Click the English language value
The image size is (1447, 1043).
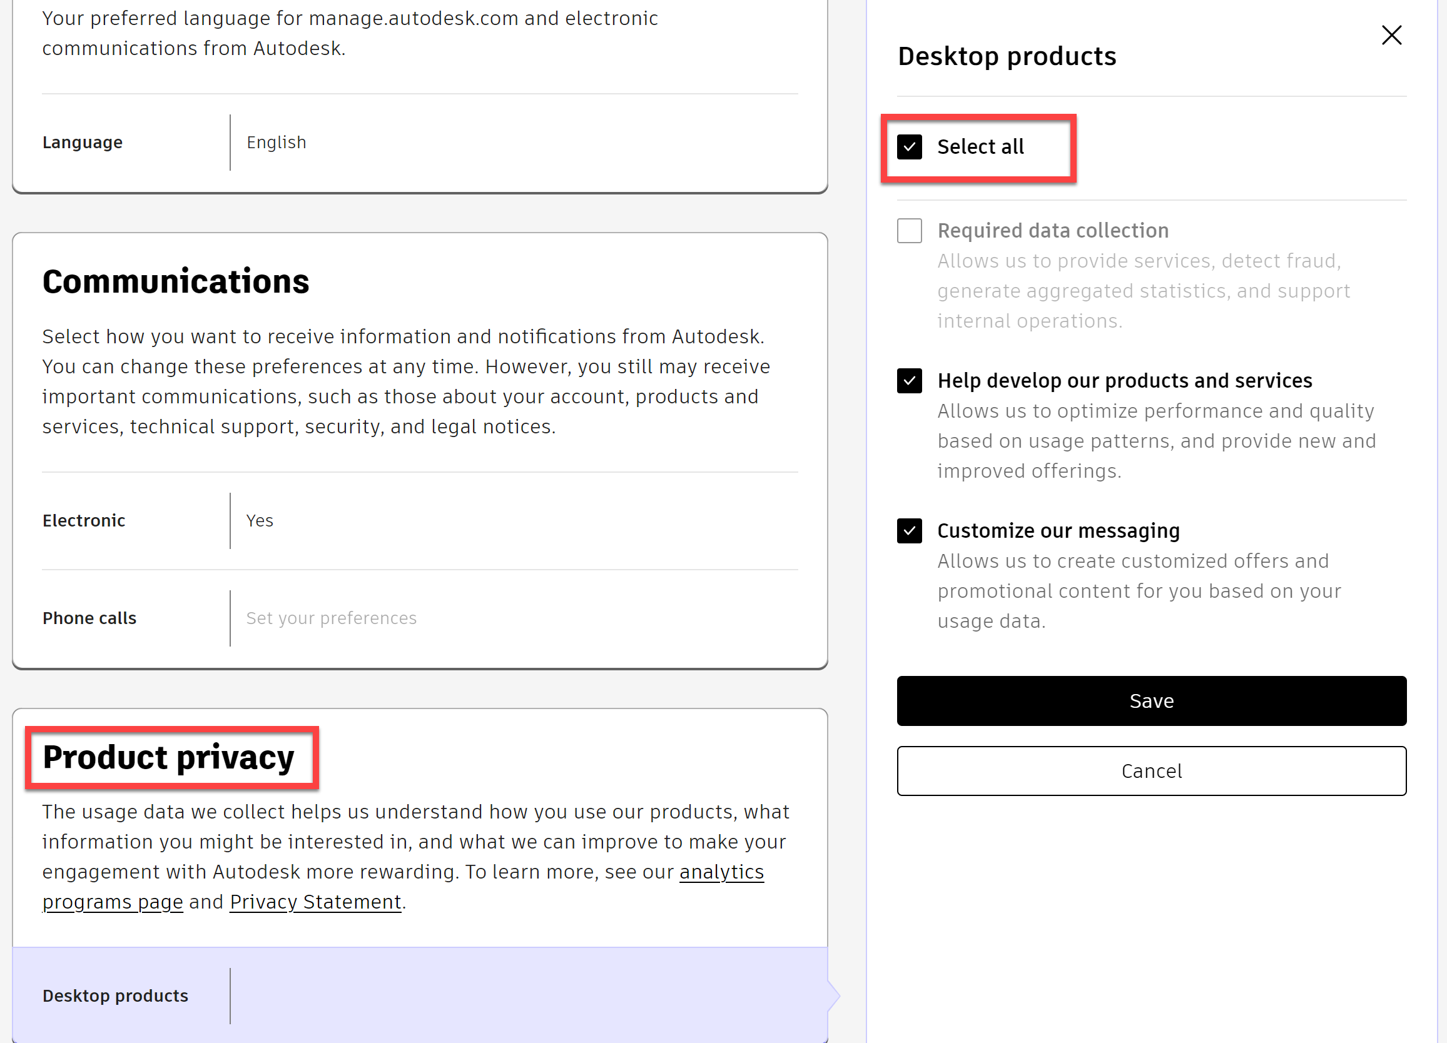tap(277, 142)
